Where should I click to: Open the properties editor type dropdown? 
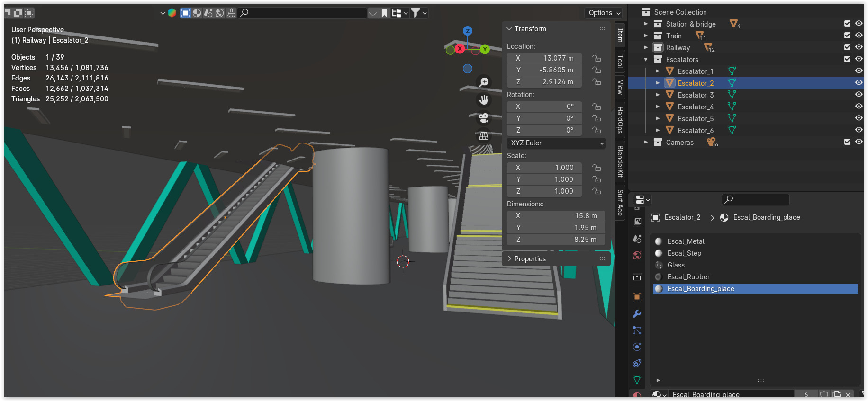point(642,199)
